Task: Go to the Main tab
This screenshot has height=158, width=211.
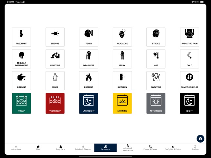Action: click(x=38, y=148)
